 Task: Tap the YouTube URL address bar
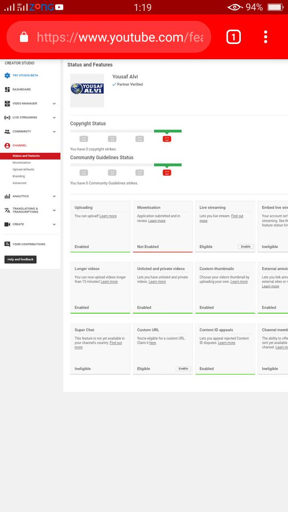tap(109, 37)
